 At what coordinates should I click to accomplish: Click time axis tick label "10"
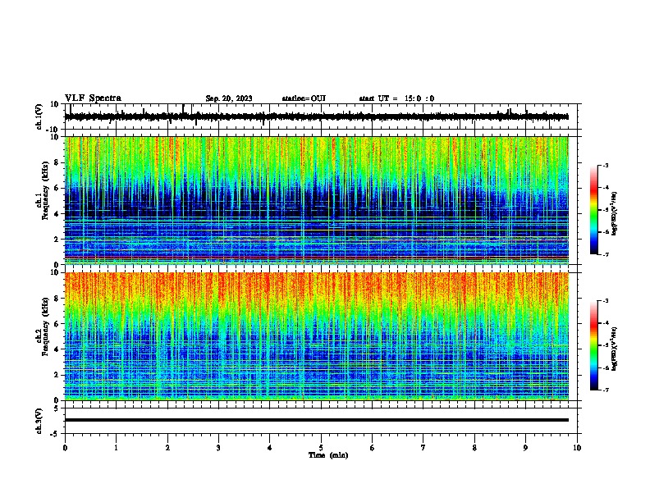[x=577, y=448]
